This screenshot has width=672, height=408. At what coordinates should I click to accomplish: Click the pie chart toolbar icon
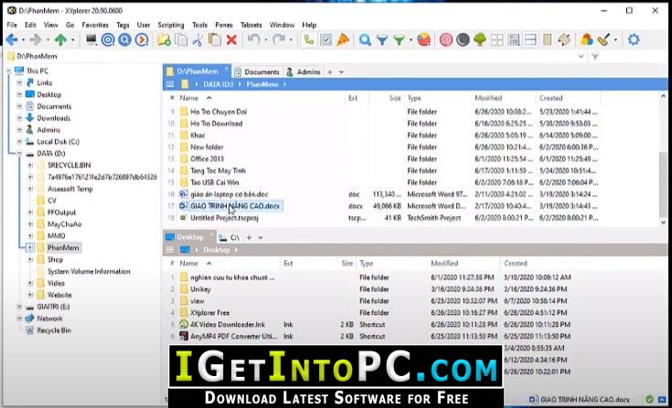tap(424, 40)
